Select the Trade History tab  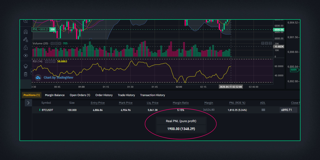click(126, 95)
